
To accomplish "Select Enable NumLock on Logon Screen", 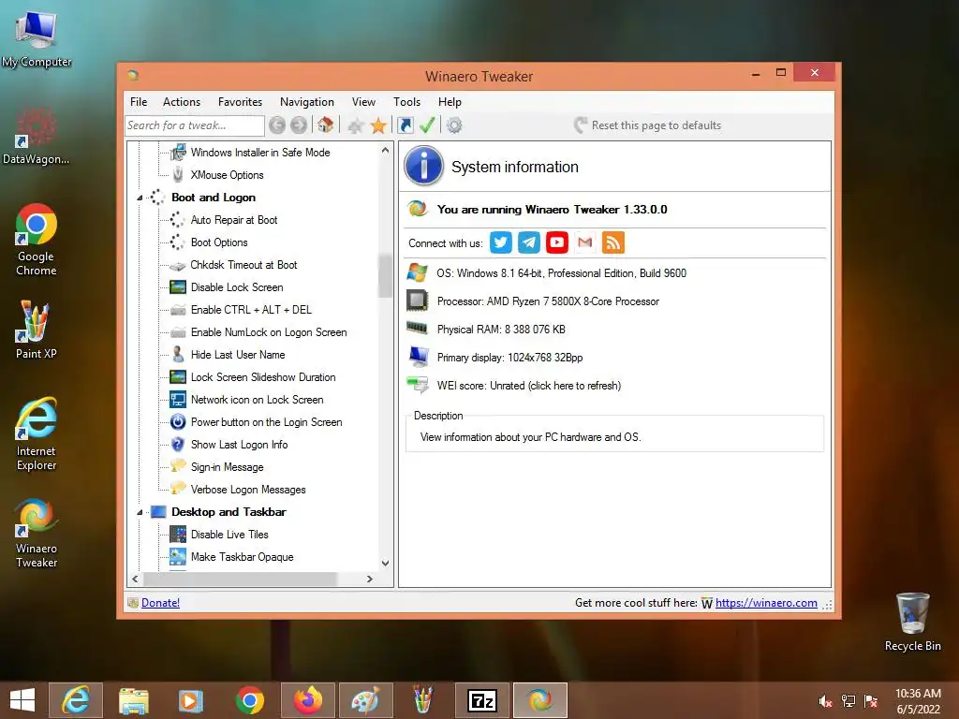I will point(269,332).
